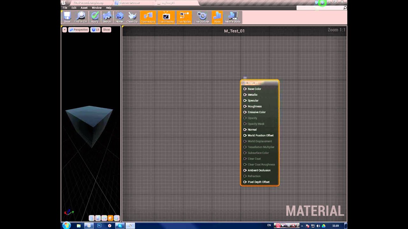Screen dimensions: 408x229
Task: Click the Normal input pin
Action: click(245, 130)
